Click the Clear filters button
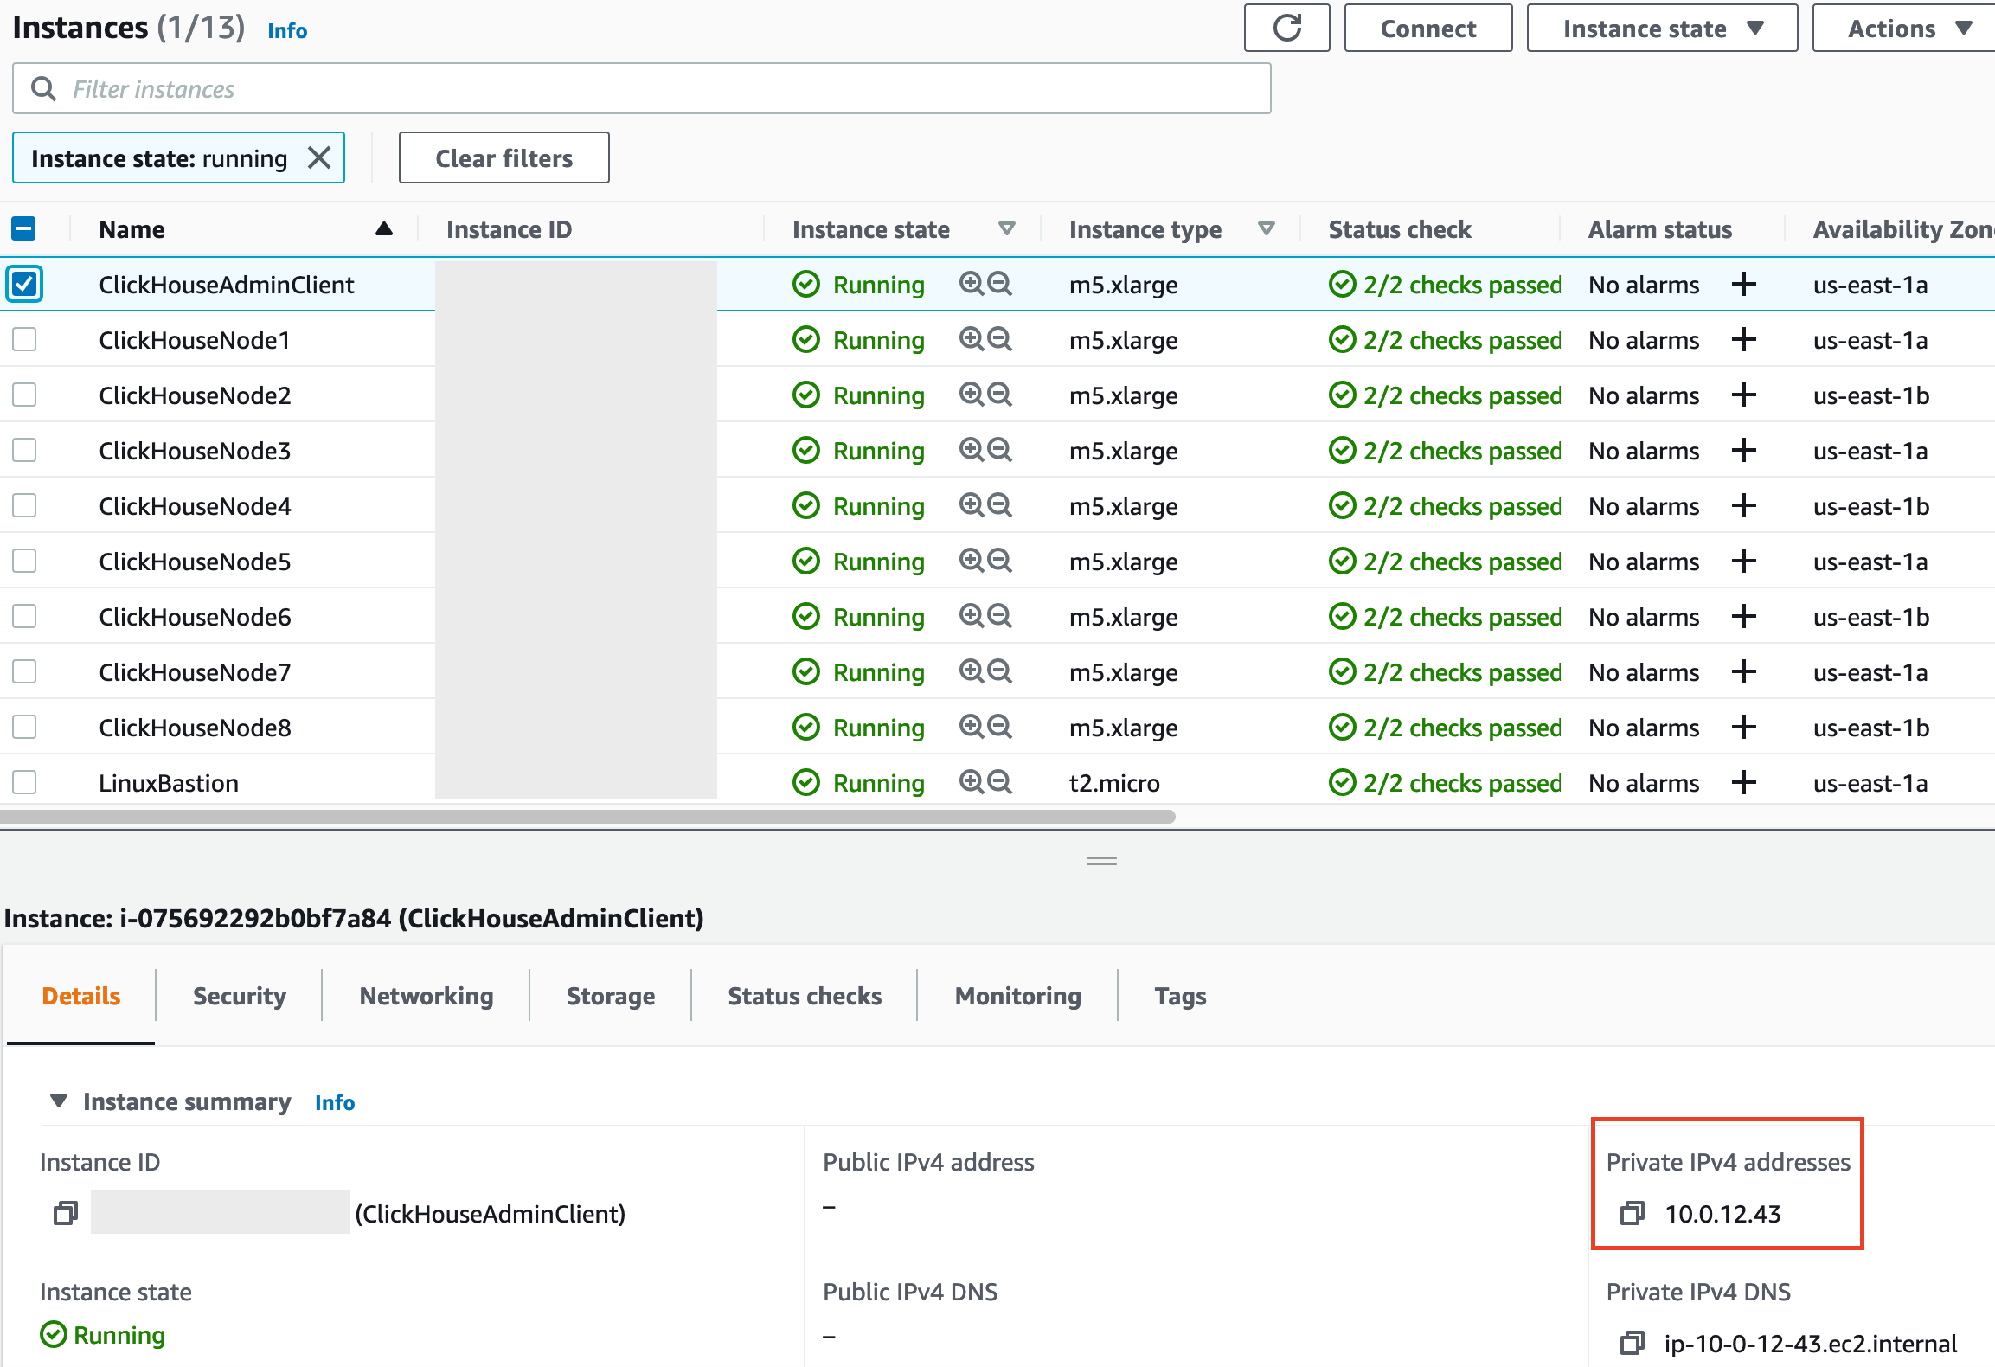This screenshot has width=1995, height=1367. (x=504, y=157)
